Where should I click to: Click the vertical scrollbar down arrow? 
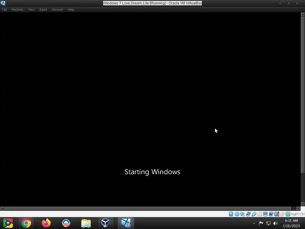[x=303, y=204]
